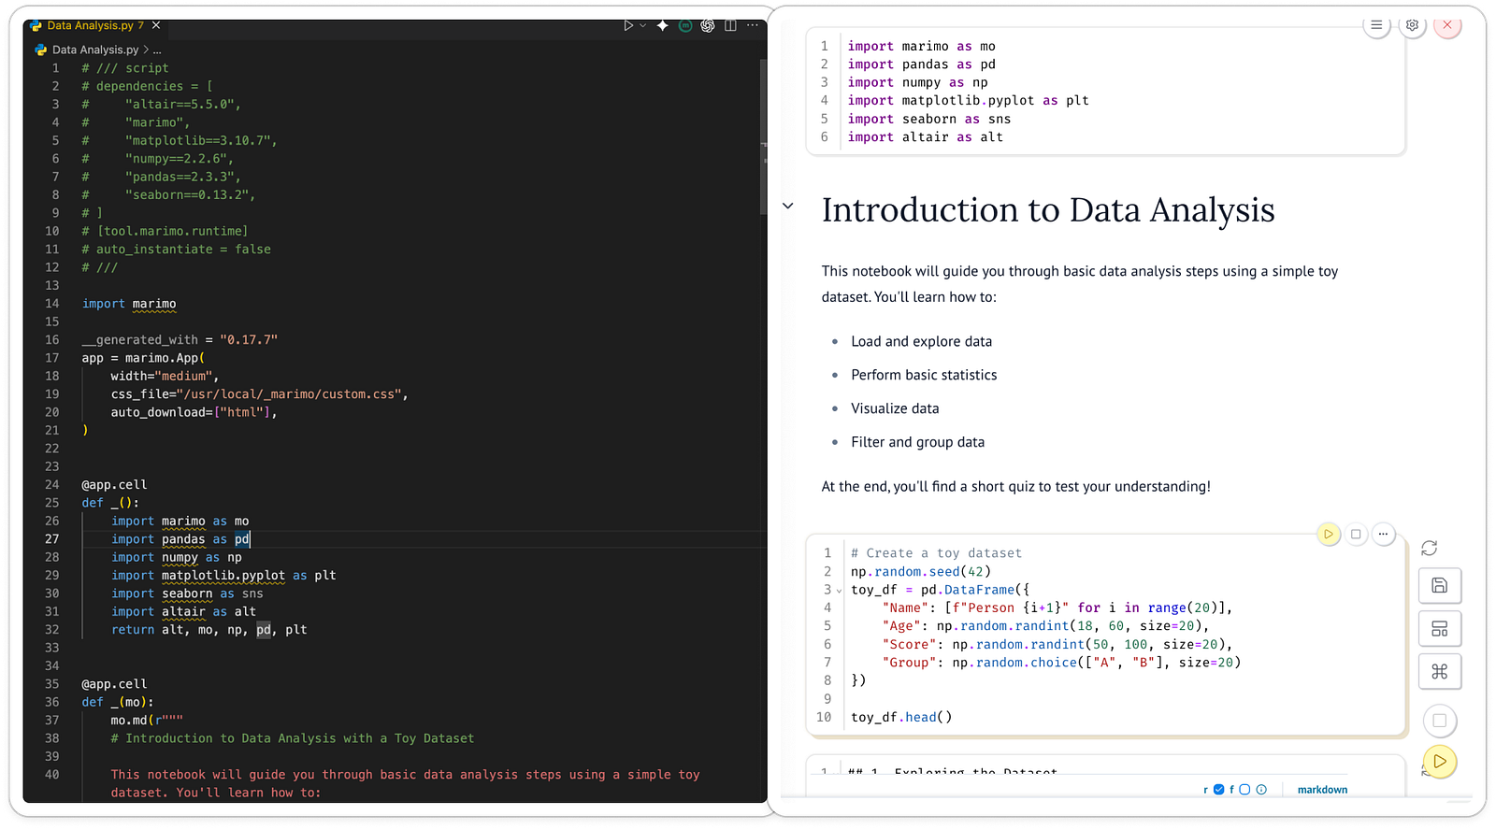Uncheck the 'r' reactive checkbox
The height and width of the screenshot is (829, 1496).
[1218, 790]
